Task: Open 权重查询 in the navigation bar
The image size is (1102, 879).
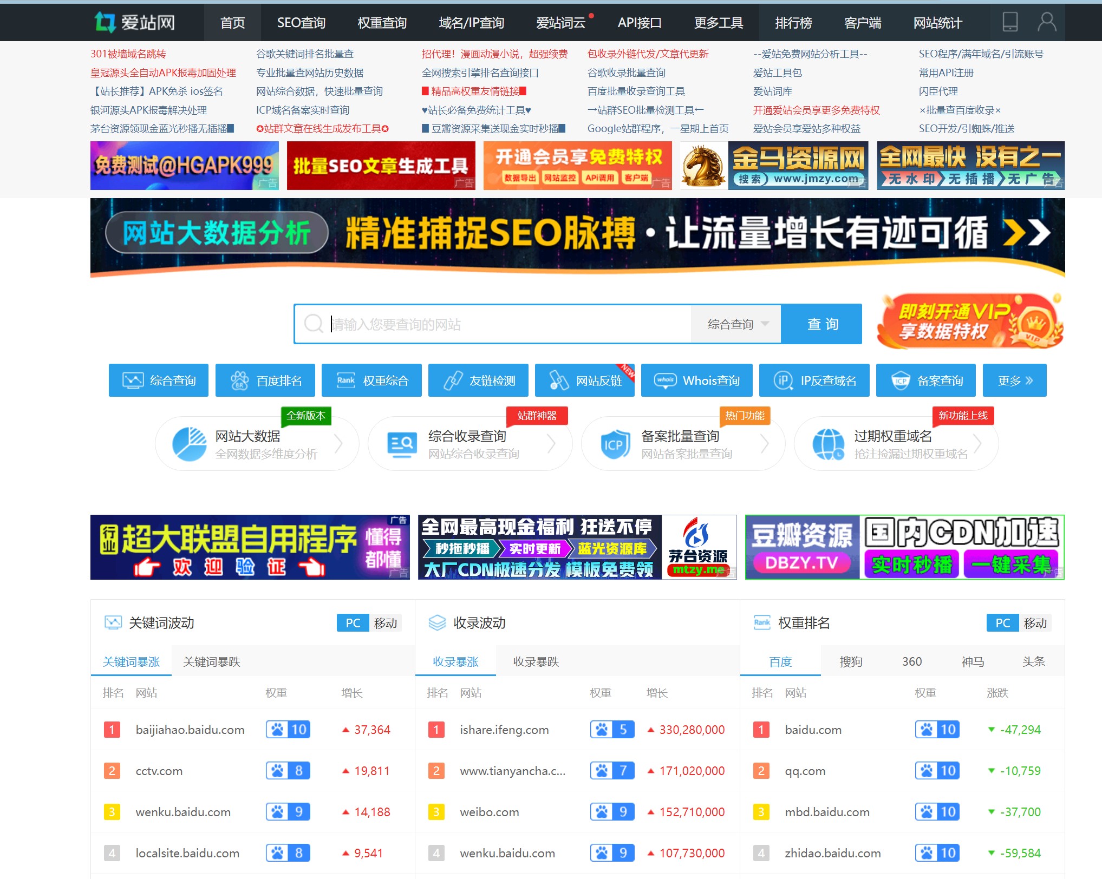Action: pyautogui.click(x=382, y=23)
